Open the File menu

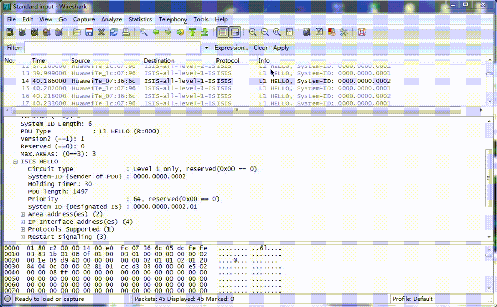11,19
